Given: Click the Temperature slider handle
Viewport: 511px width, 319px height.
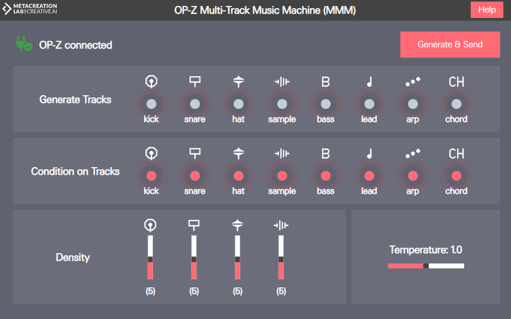Looking at the screenshot, I should [426, 266].
